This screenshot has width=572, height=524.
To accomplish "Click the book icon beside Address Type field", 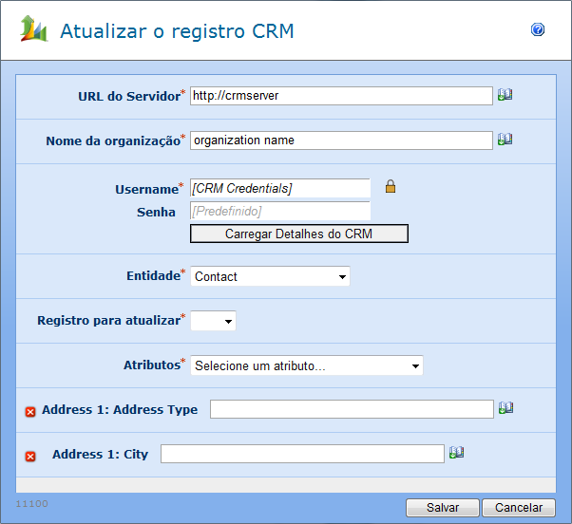I will tap(505, 408).
